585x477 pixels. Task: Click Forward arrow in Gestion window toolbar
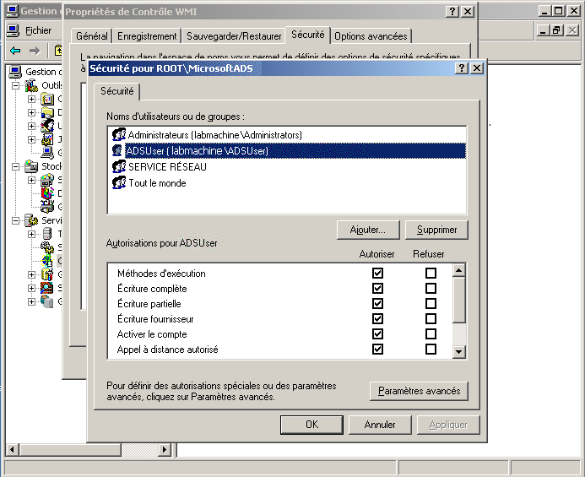35,50
